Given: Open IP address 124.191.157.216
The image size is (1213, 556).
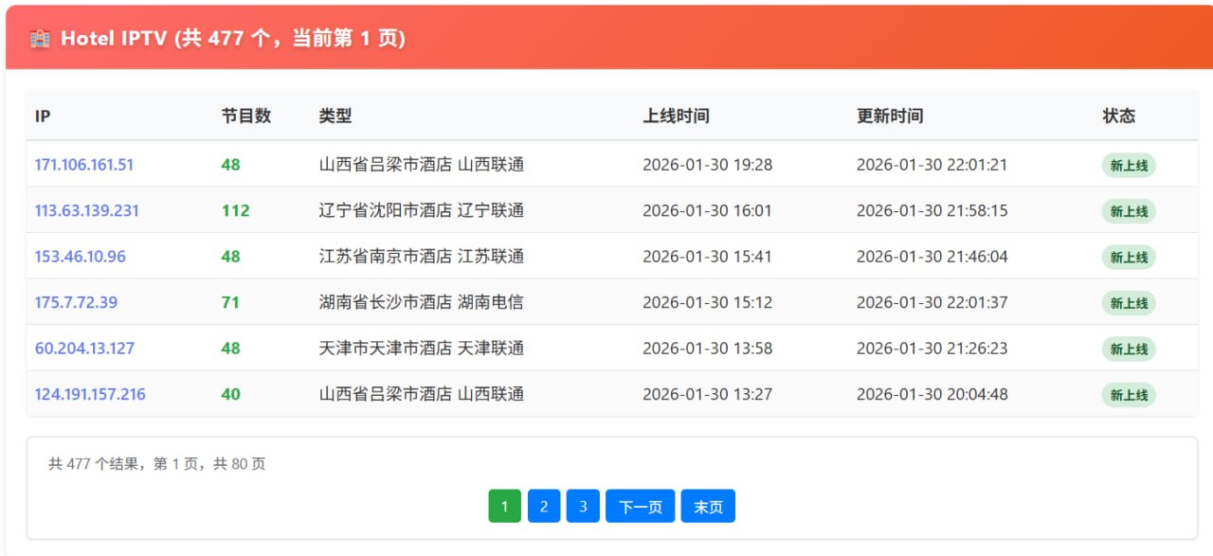Looking at the screenshot, I should 89,394.
